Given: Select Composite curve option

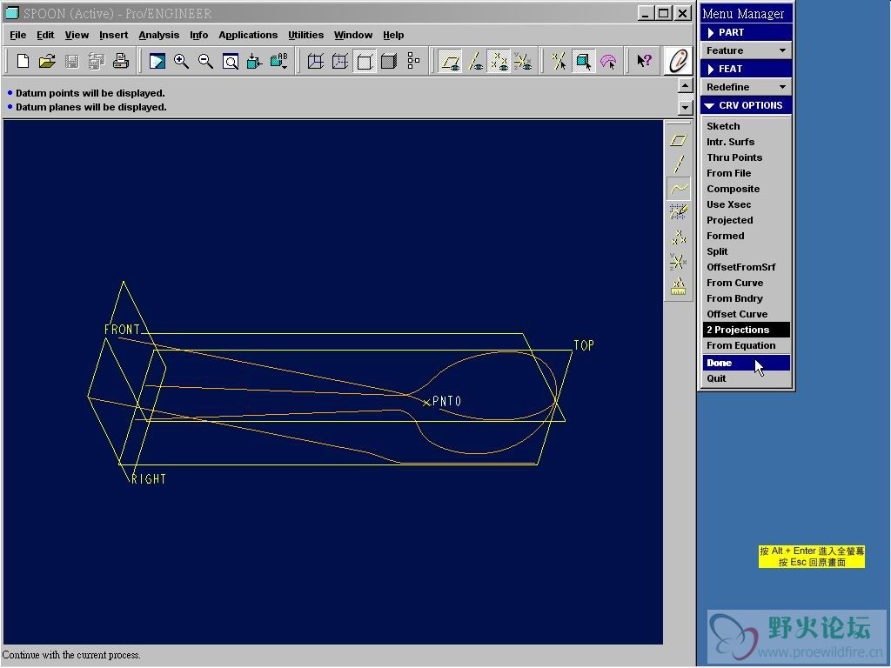Looking at the screenshot, I should click(x=746, y=189).
